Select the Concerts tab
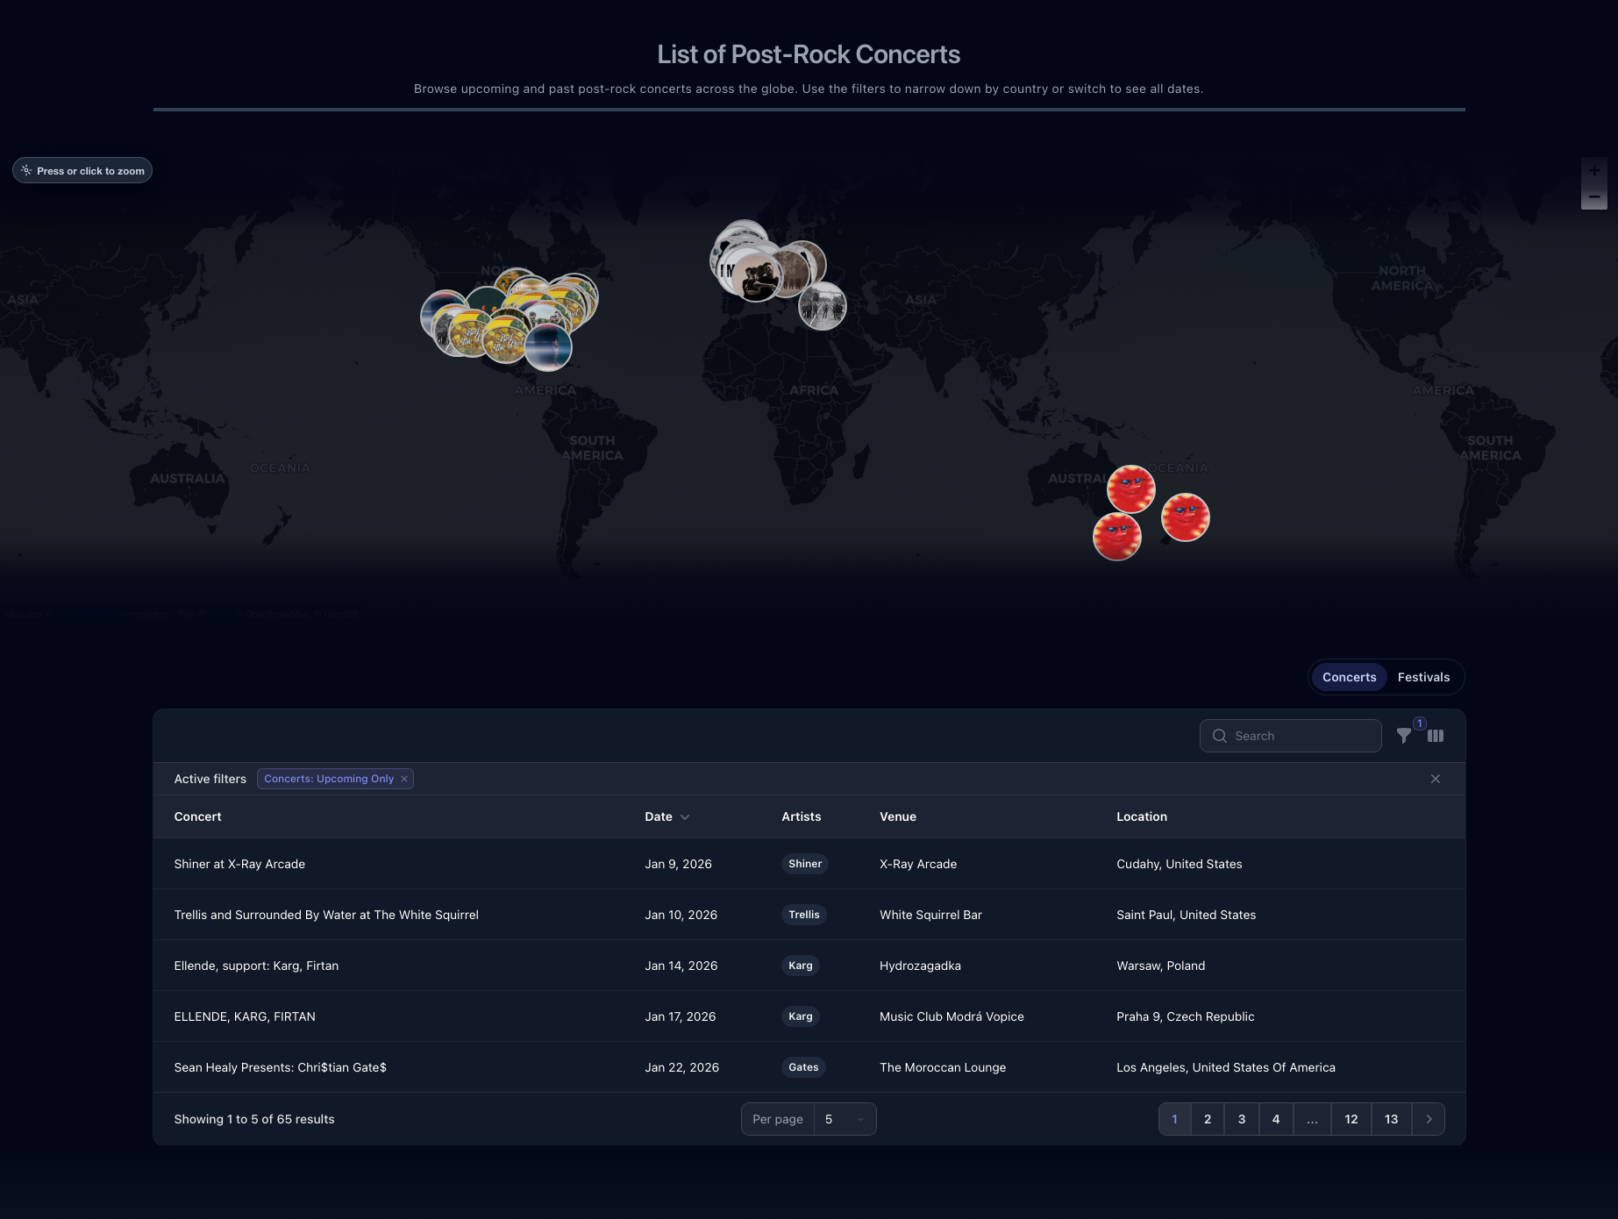 coord(1349,677)
